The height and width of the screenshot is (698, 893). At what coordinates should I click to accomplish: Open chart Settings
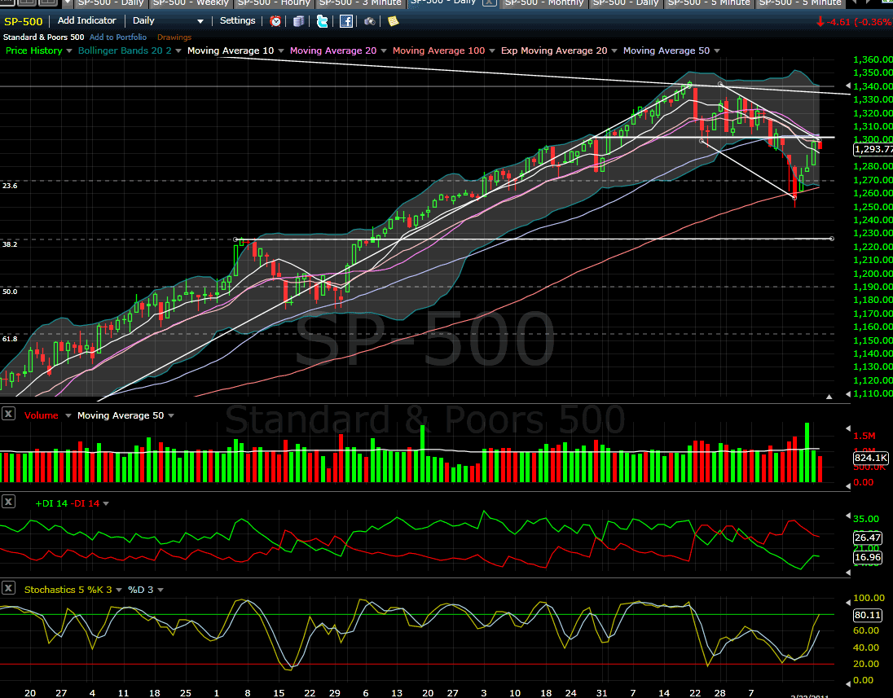237,20
